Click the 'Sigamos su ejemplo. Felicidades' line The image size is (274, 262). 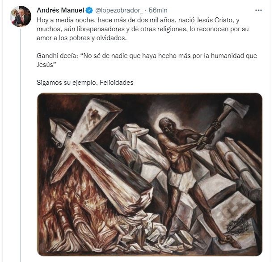(x=85, y=83)
